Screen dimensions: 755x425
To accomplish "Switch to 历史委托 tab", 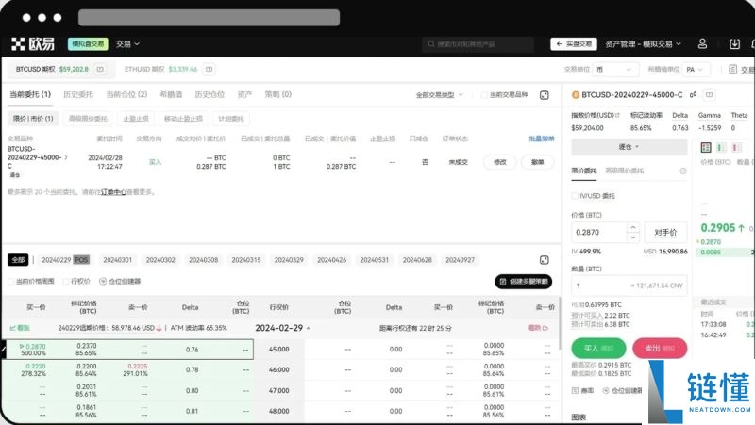I will [x=78, y=95].
